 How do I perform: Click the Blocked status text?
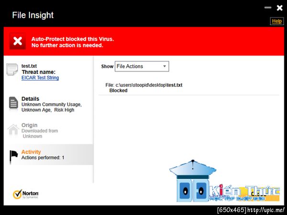119,91
